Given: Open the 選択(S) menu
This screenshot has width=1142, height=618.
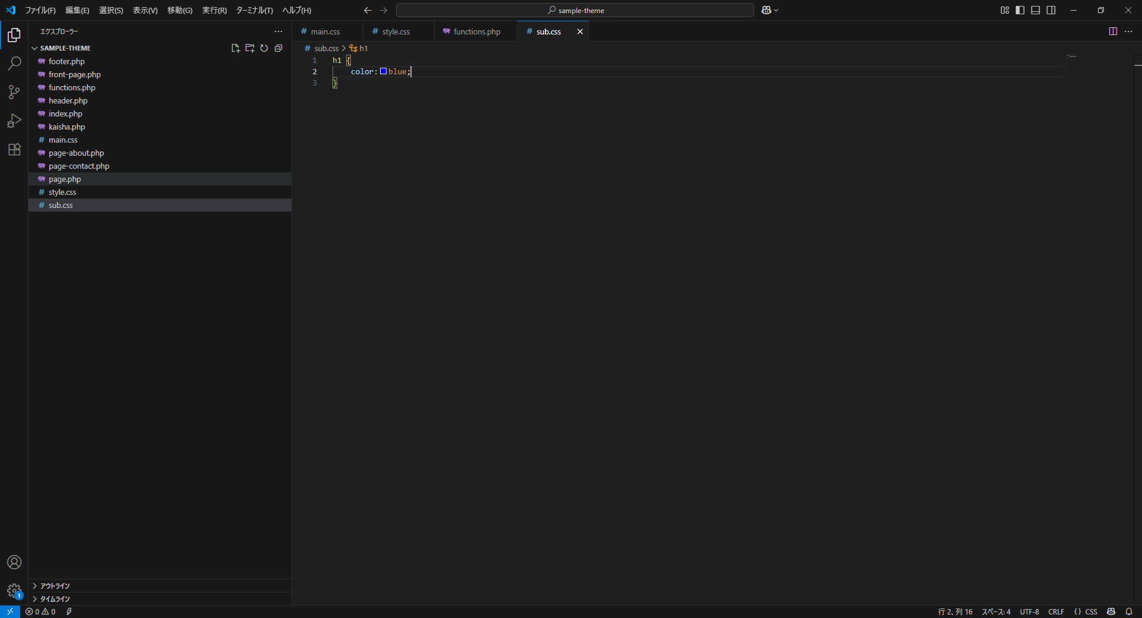Looking at the screenshot, I should [x=111, y=10].
